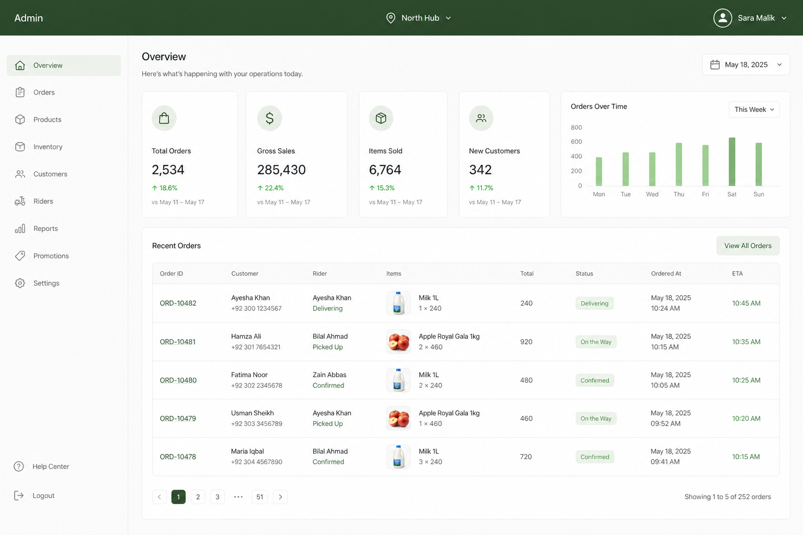This screenshot has height=535, width=803.
Task: Select the Products sidebar menu label
Action: (48, 120)
